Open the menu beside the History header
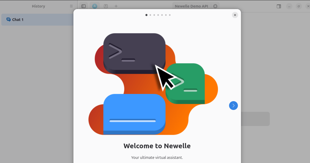 (71, 6)
